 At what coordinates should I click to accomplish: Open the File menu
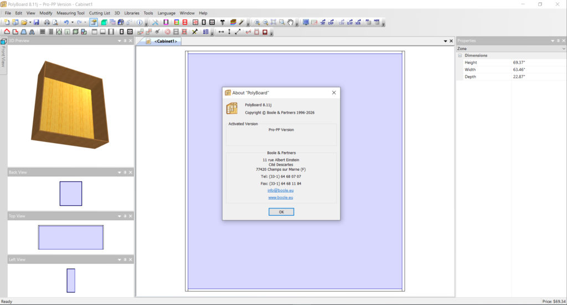point(8,13)
